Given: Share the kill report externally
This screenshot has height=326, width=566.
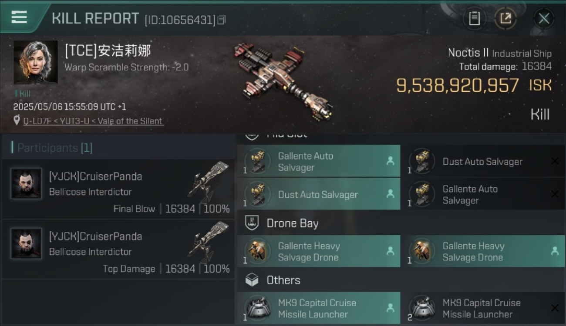Looking at the screenshot, I should (505, 18).
